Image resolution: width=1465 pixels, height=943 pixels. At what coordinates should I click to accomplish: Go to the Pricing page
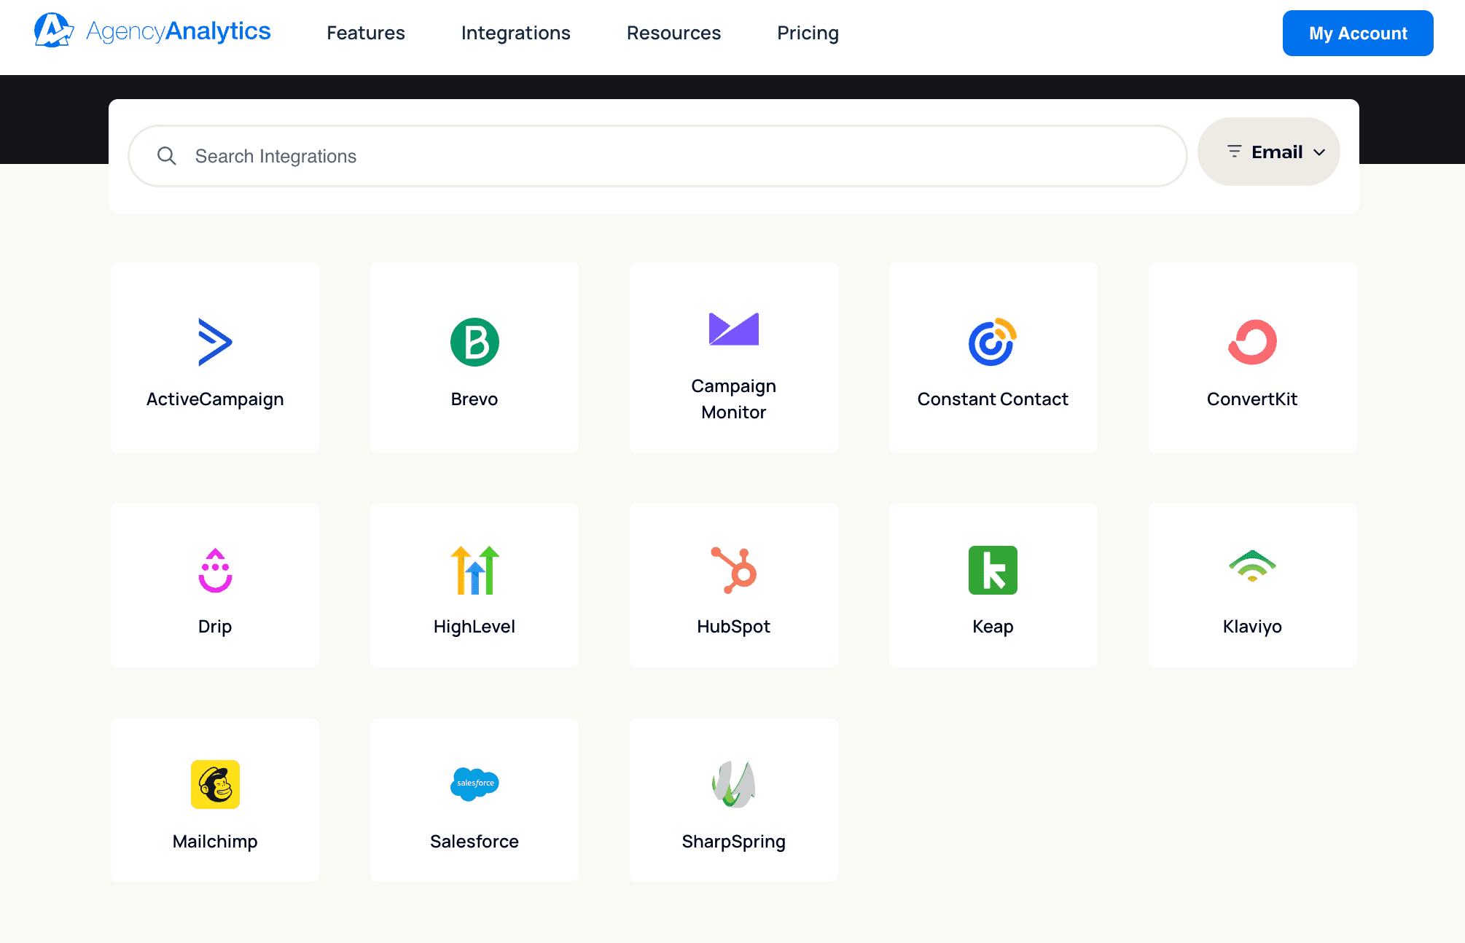(808, 33)
